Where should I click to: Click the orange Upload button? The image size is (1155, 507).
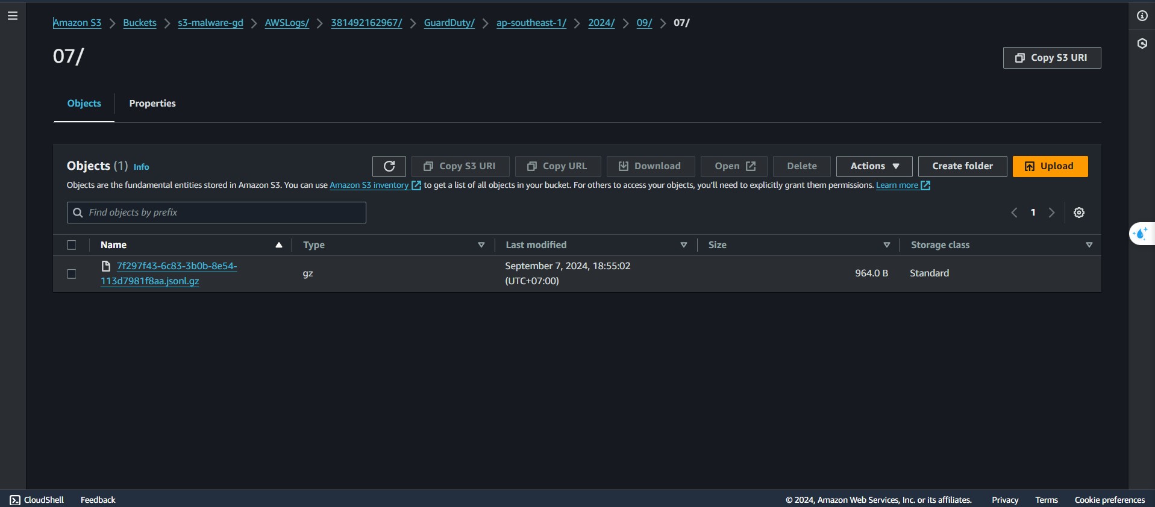(x=1050, y=166)
